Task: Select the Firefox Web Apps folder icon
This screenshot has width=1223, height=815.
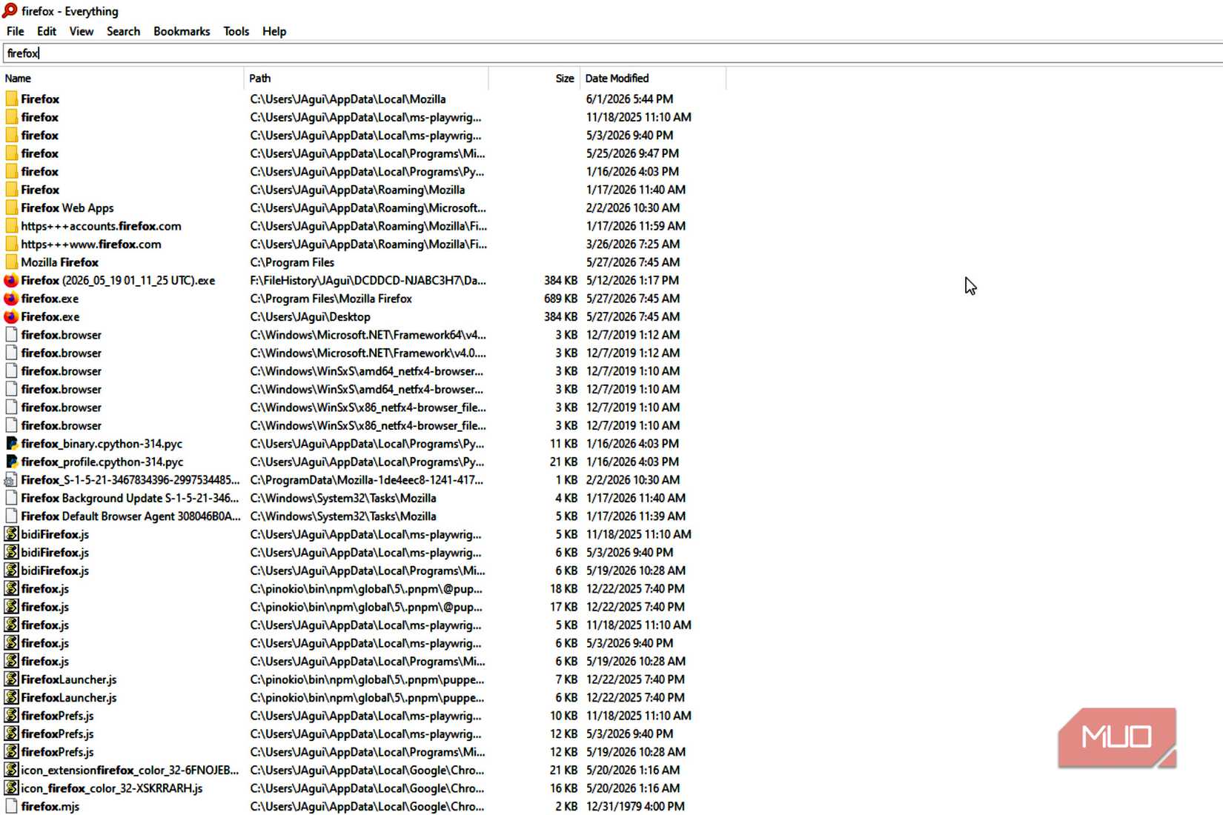Action: pos(11,207)
